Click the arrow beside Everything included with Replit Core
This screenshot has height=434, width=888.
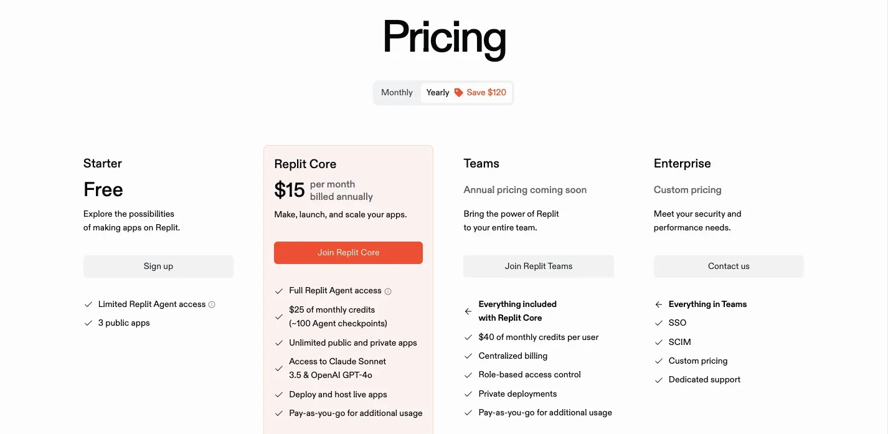468,311
